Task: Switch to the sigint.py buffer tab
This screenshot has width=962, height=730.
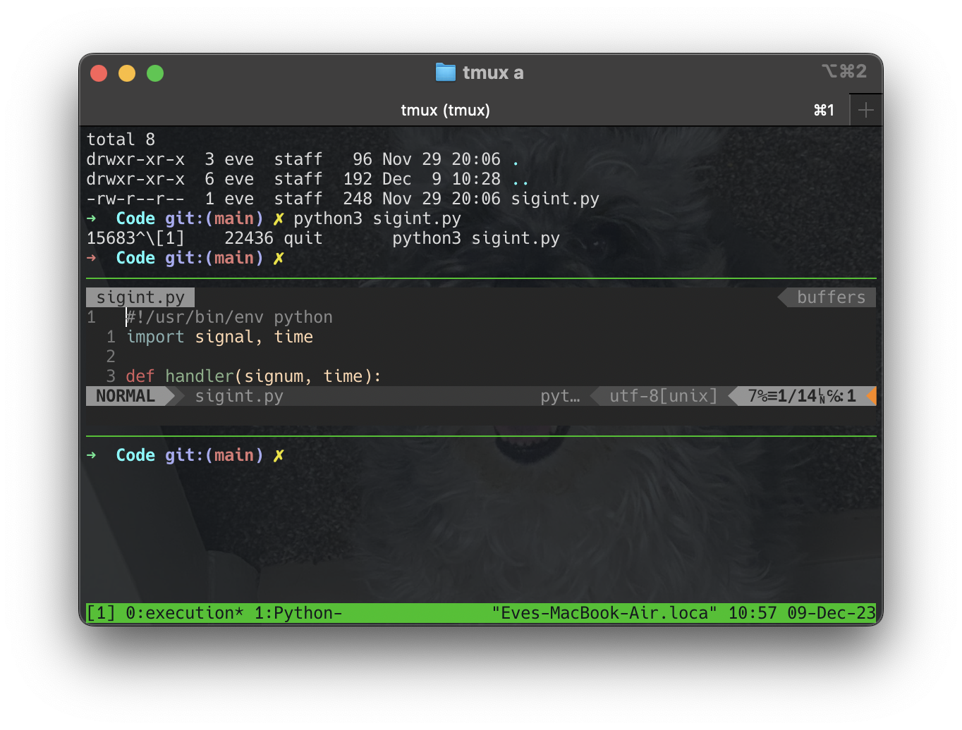Action: [x=139, y=297]
